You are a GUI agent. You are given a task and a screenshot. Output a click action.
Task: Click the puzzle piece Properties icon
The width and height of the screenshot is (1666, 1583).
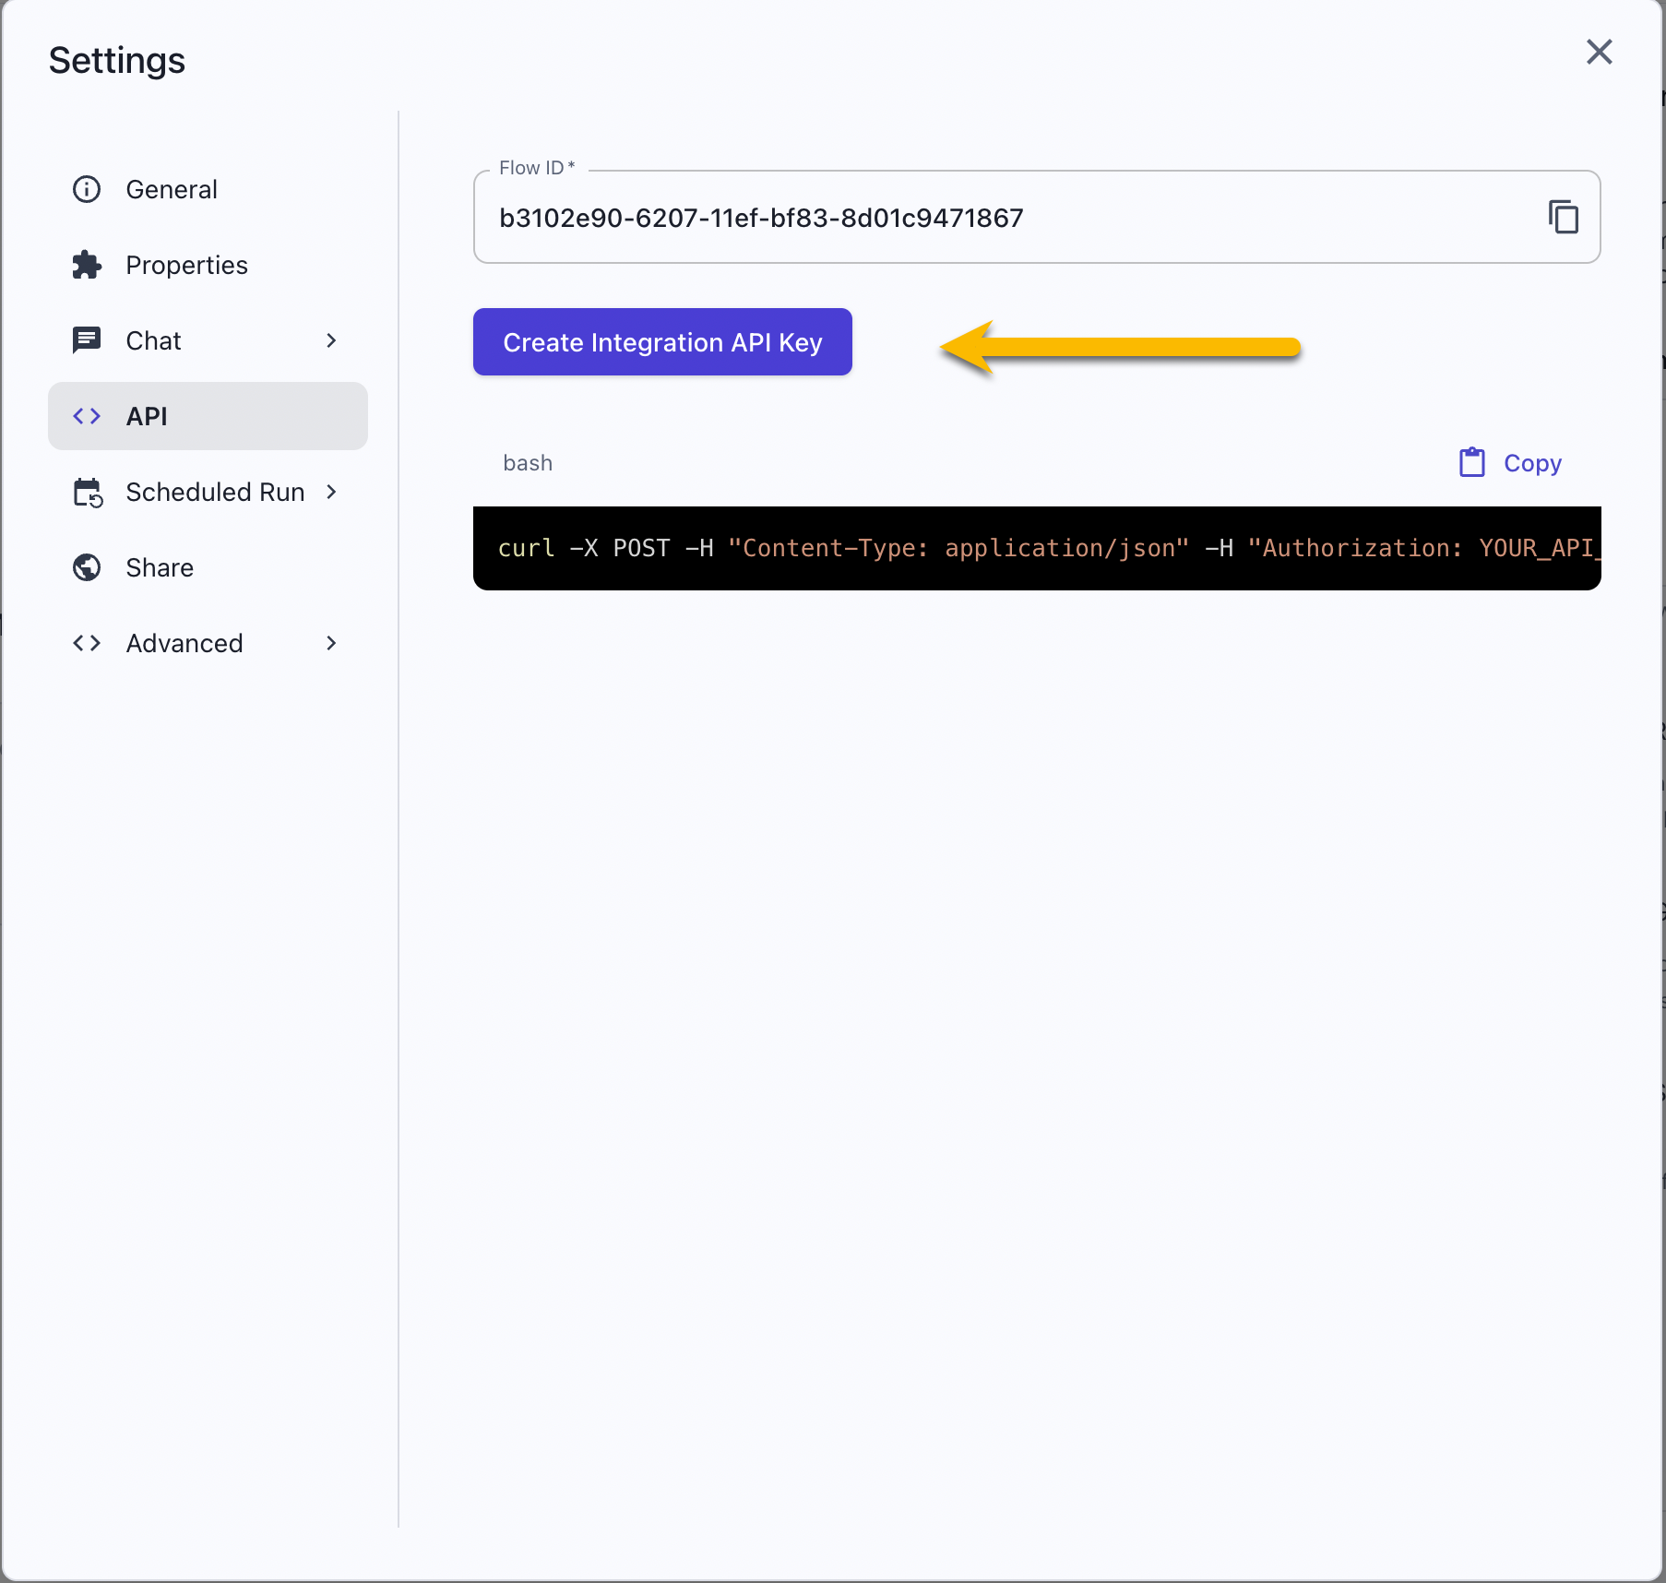(87, 265)
